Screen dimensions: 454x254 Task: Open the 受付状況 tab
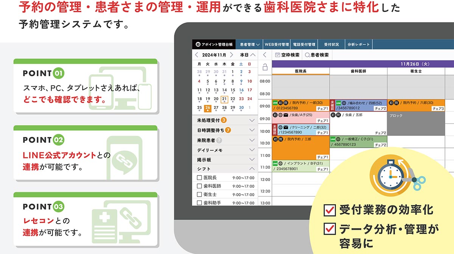331,45
